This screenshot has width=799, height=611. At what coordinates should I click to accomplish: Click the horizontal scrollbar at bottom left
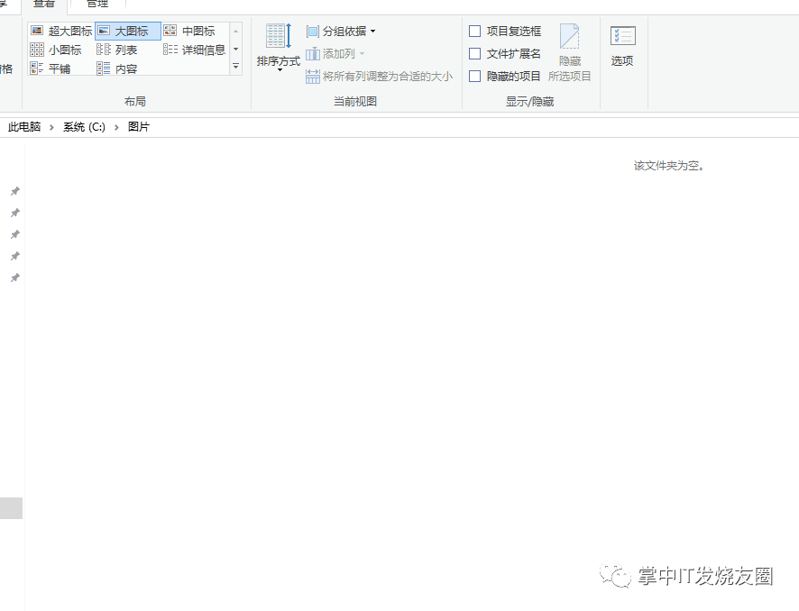coord(10,507)
